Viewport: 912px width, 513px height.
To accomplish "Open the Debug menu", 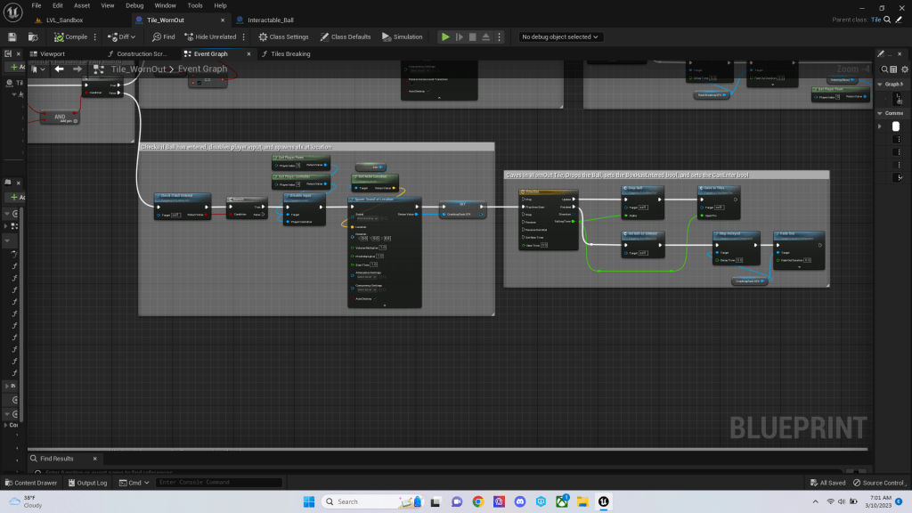I will [134, 5].
